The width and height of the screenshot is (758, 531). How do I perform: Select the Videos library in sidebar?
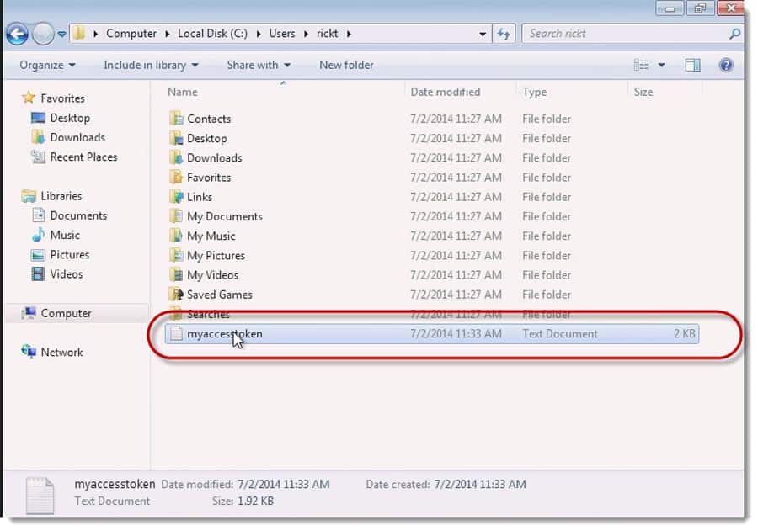[67, 274]
